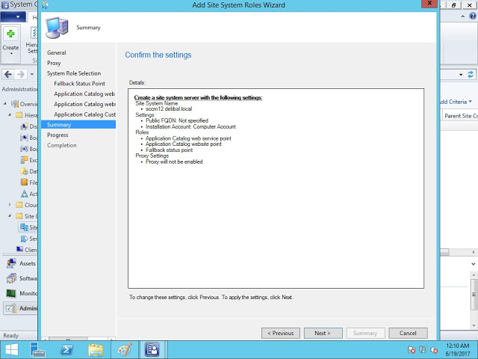The image size is (478, 359).
Task: Select the Proxy wizard step
Action: (x=54, y=64)
